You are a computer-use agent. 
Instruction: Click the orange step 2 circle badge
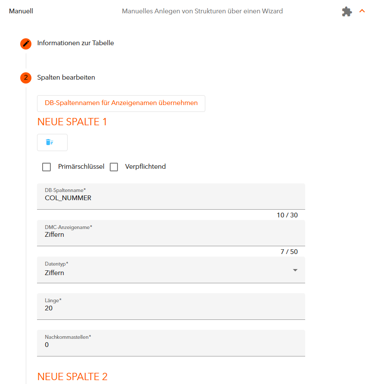pos(26,78)
